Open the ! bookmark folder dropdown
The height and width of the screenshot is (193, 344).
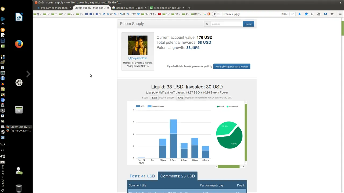[x=46, y=14]
